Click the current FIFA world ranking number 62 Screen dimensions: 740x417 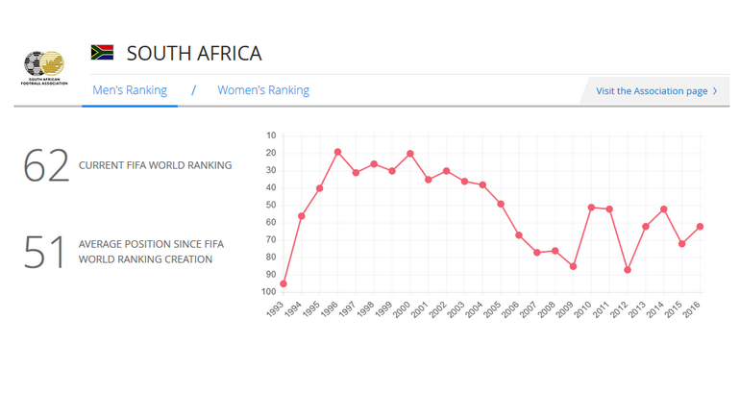tap(47, 165)
